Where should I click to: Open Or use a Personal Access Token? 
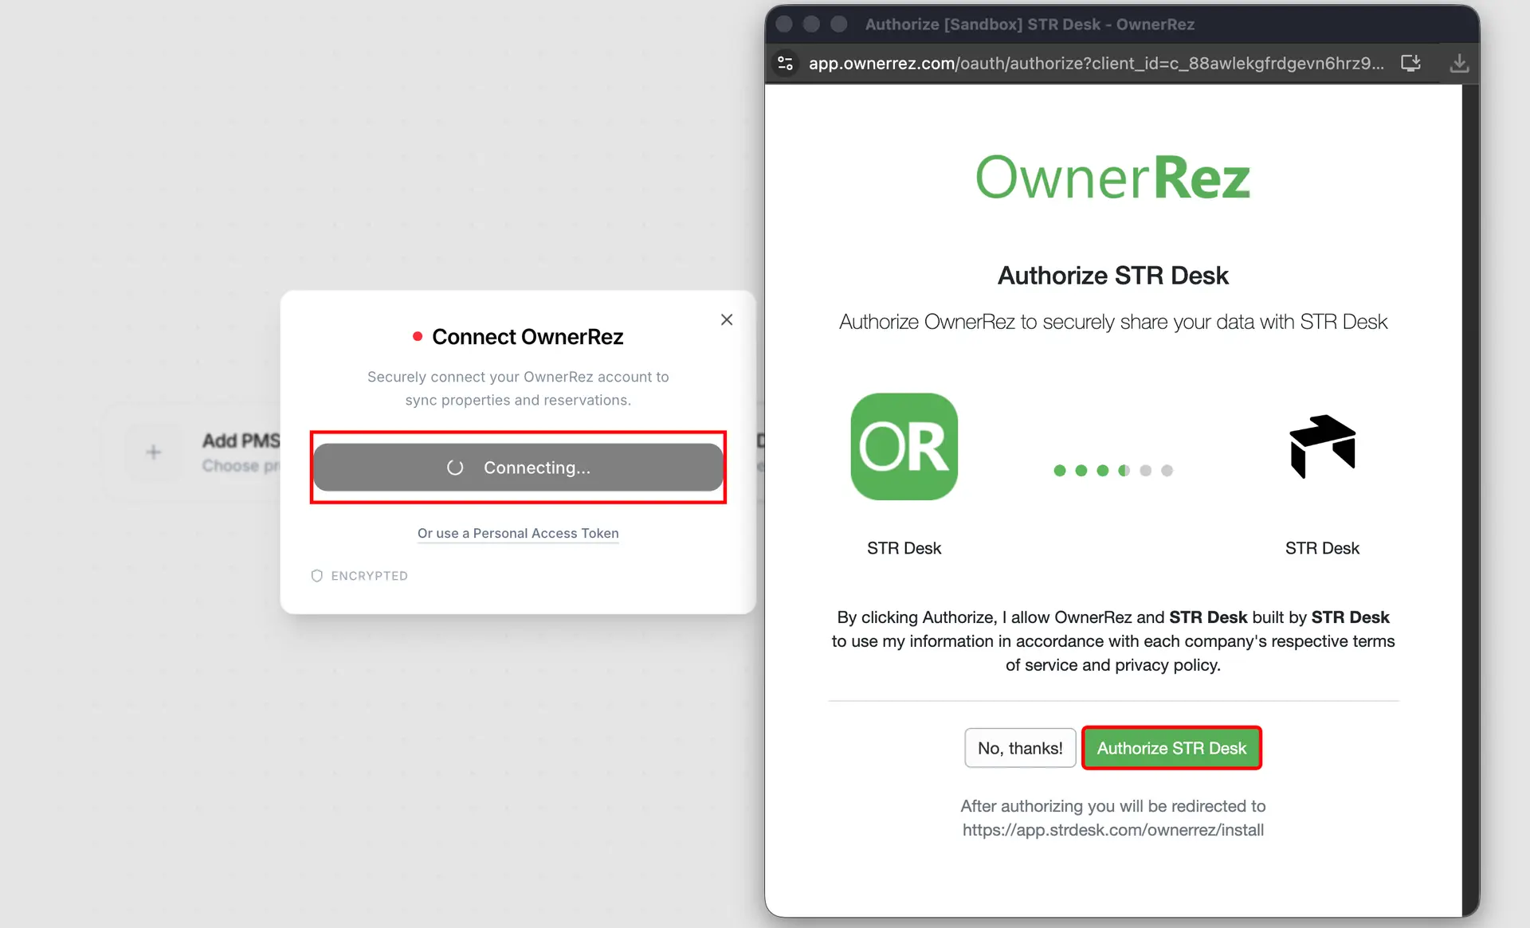tap(518, 534)
